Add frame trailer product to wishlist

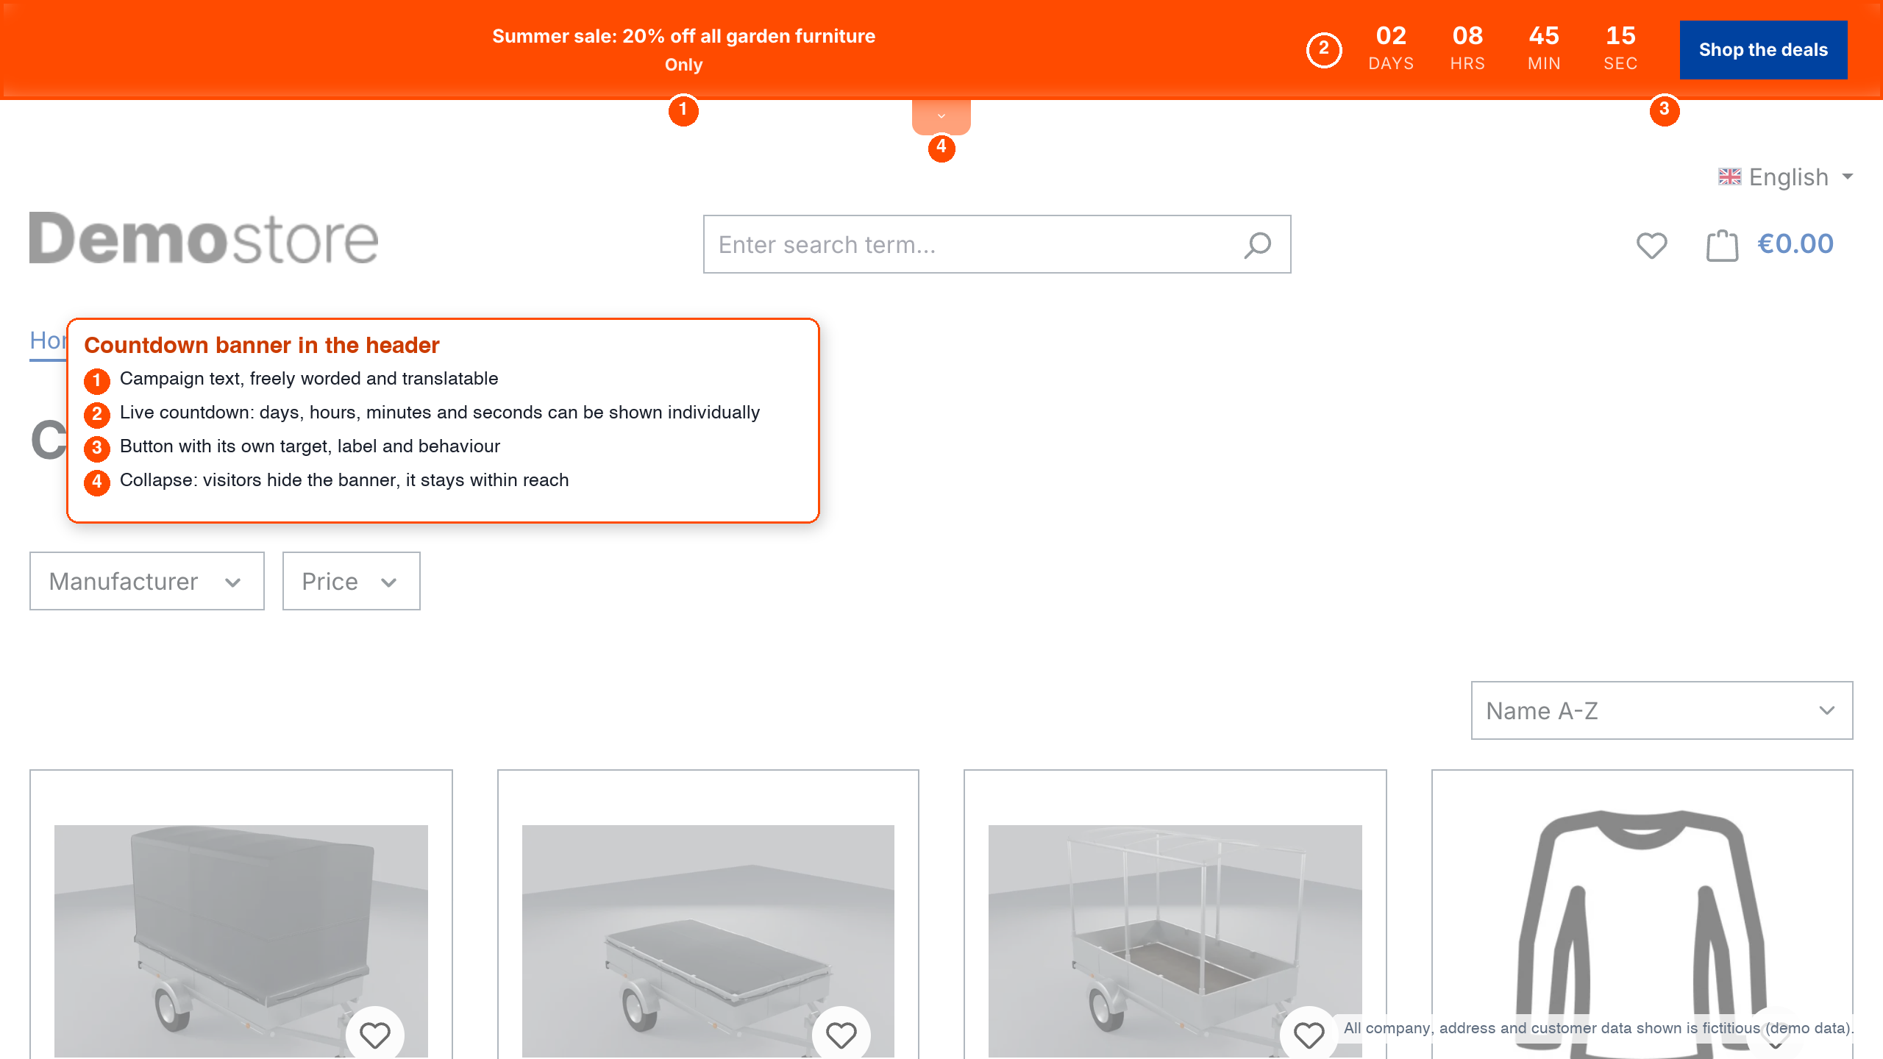[x=1309, y=1035]
